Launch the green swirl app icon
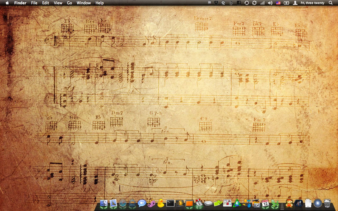The image size is (338, 211). coord(275,203)
